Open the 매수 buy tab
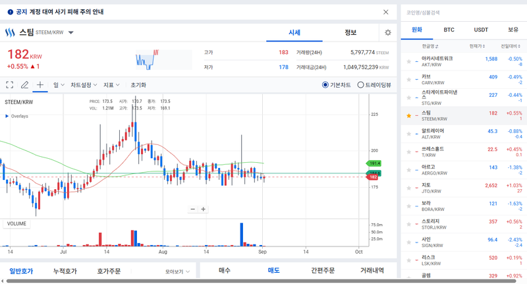The image size is (527, 284). [x=225, y=270]
